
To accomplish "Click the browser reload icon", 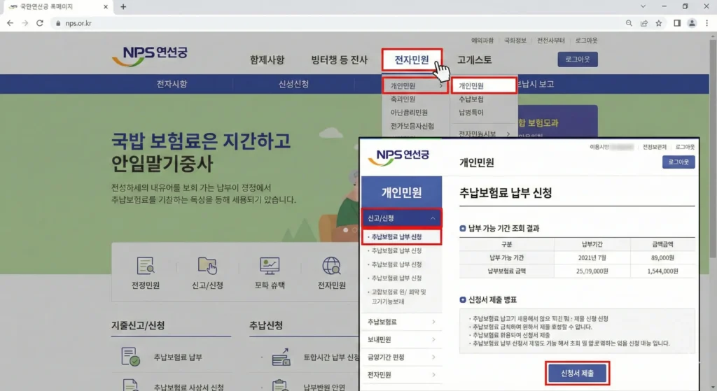I will pos(41,23).
